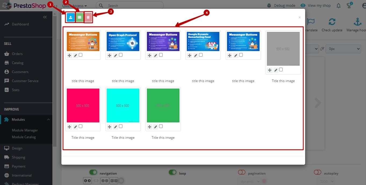The width and height of the screenshot is (366, 185).
Task: Click move handle under purple Messenger Buttons image
Action: 150,55
